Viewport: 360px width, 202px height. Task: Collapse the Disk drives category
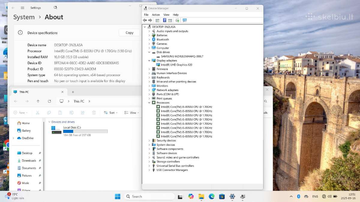(x=149, y=52)
